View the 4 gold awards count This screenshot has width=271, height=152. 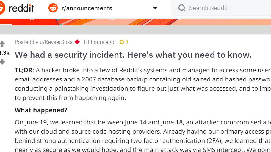pyautogui.click(x=127, y=42)
